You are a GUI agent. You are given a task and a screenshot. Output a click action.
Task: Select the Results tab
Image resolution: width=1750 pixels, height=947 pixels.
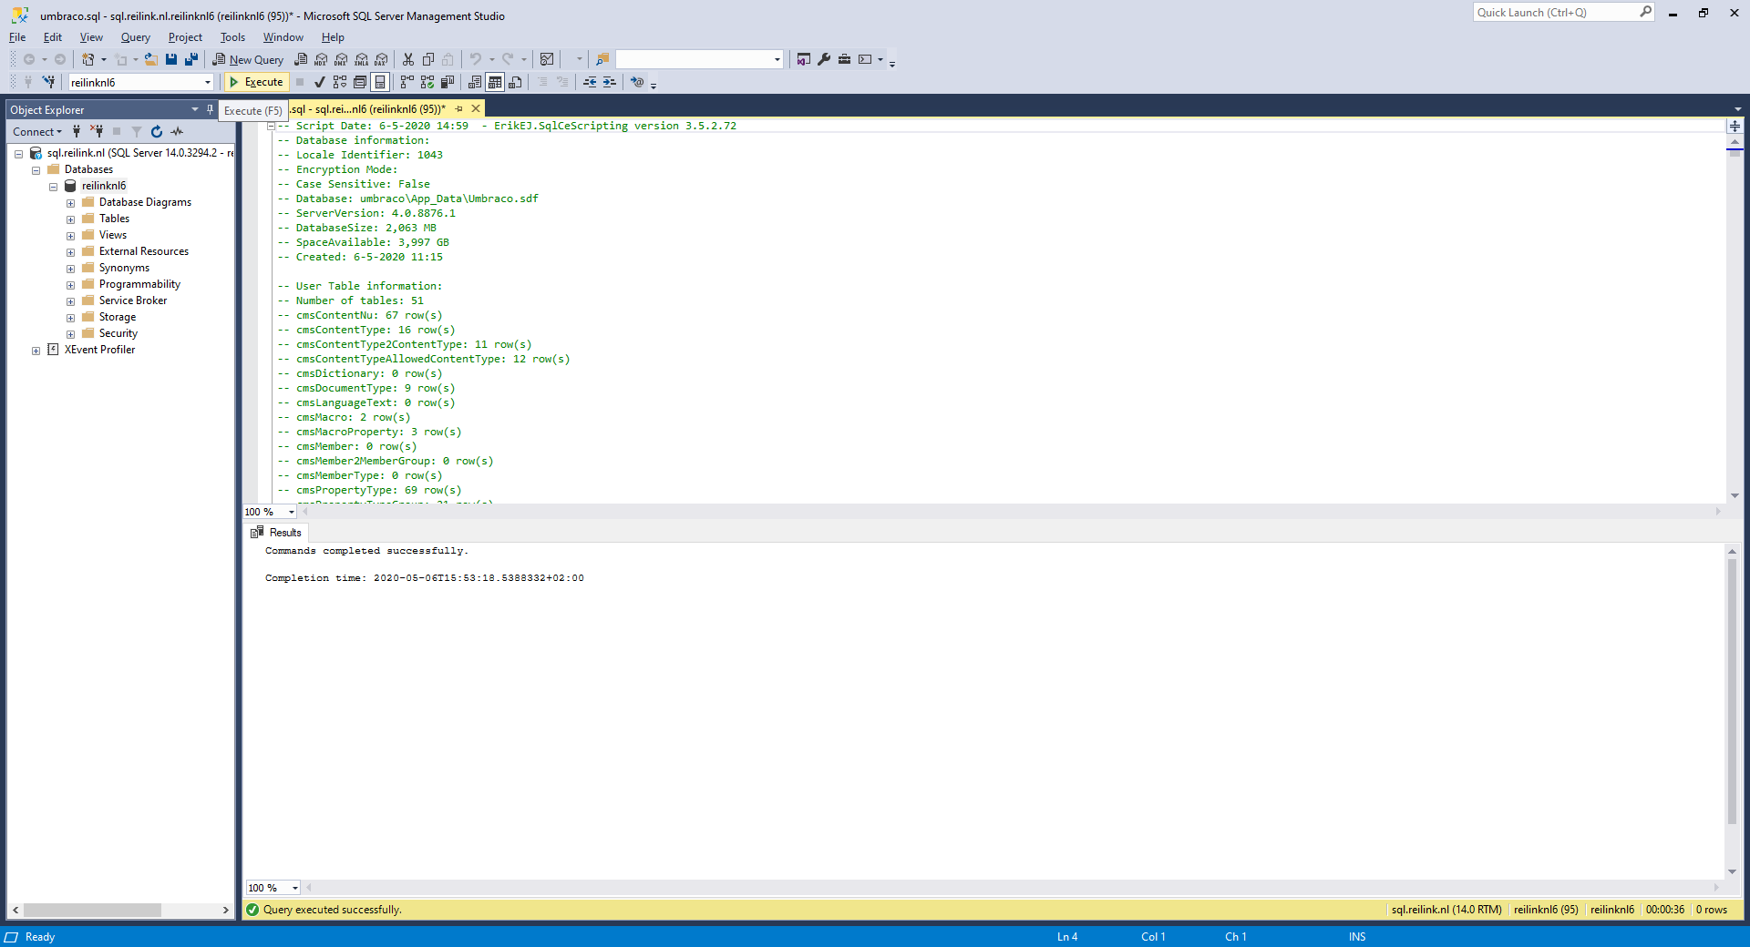coord(276,533)
